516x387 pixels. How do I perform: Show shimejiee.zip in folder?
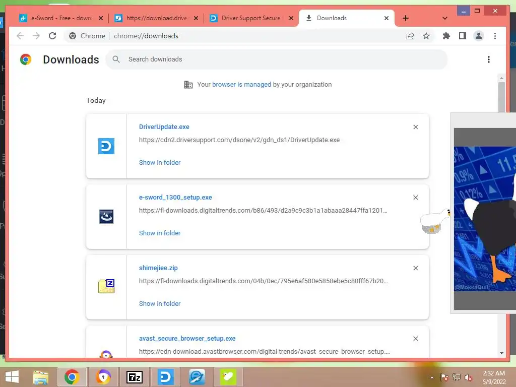[x=160, y=303]
